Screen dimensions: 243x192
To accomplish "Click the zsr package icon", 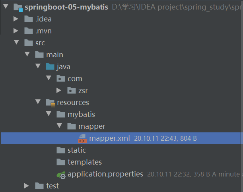I will pyautogui.click(x=72, y=91).
